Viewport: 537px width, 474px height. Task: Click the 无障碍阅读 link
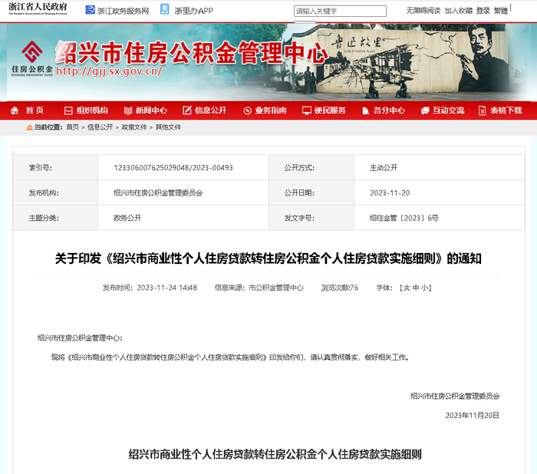coord(423,11)
